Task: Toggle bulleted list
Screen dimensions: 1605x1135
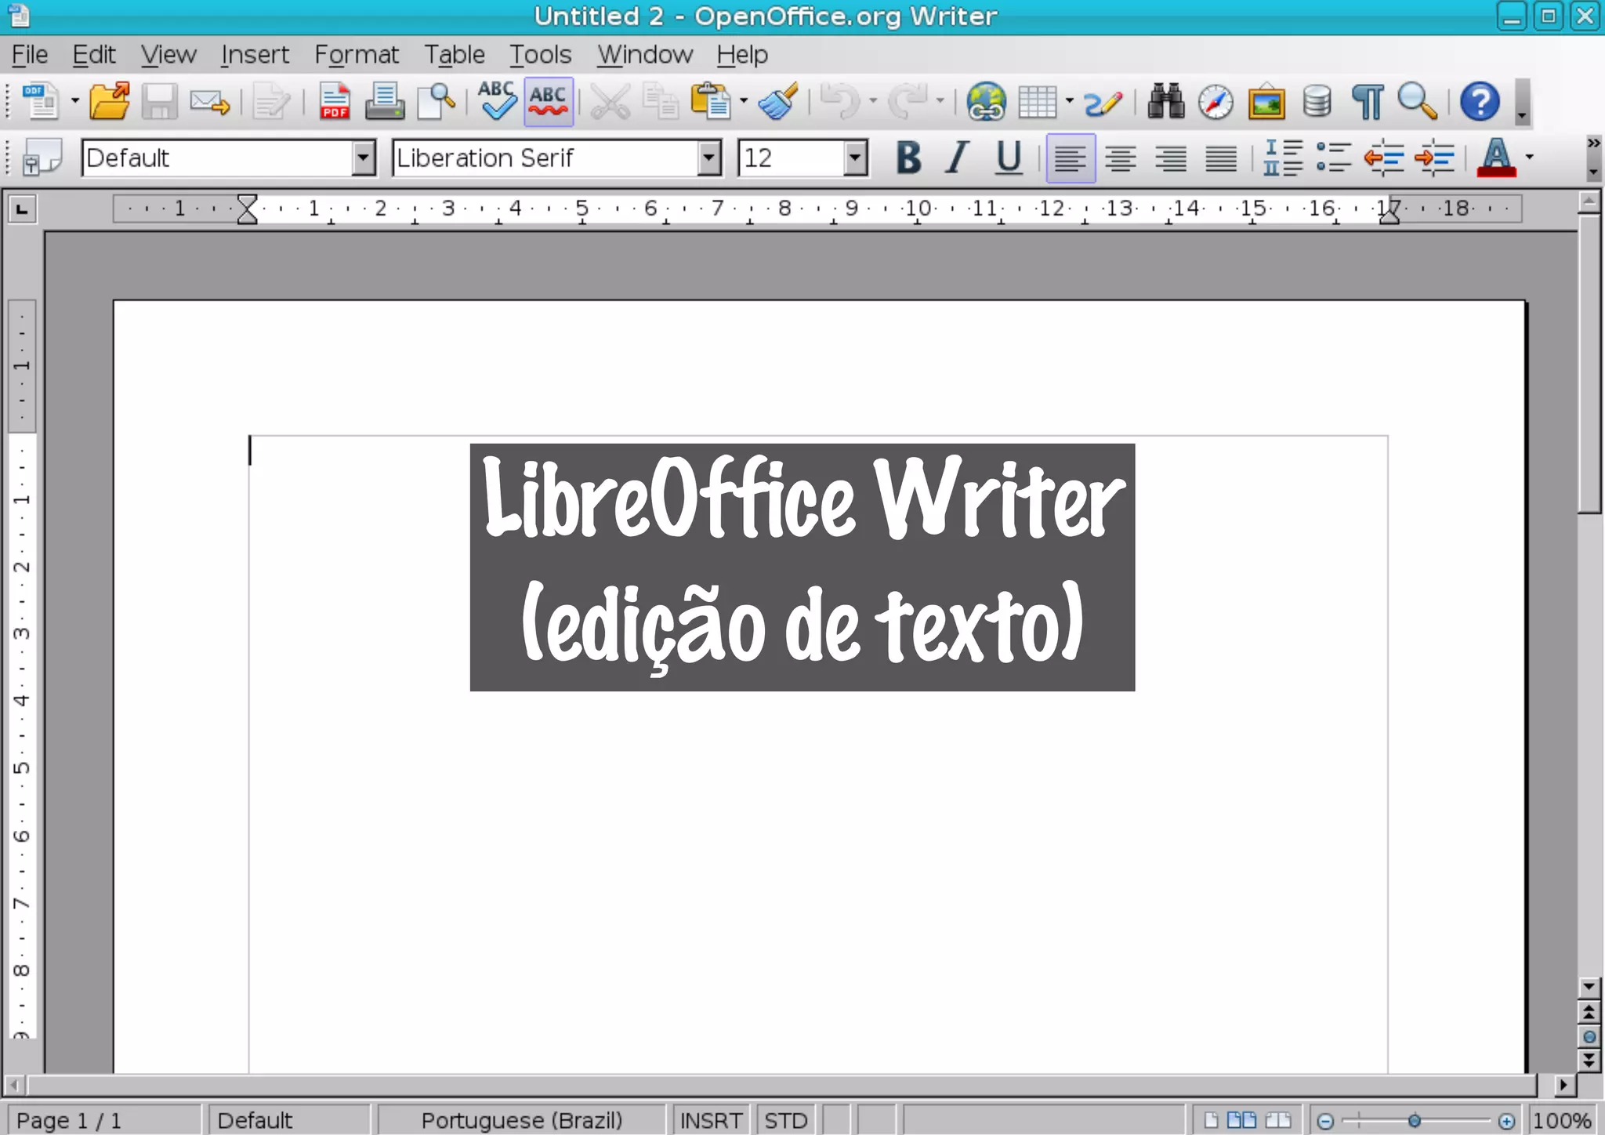Action: point(1334,158)
